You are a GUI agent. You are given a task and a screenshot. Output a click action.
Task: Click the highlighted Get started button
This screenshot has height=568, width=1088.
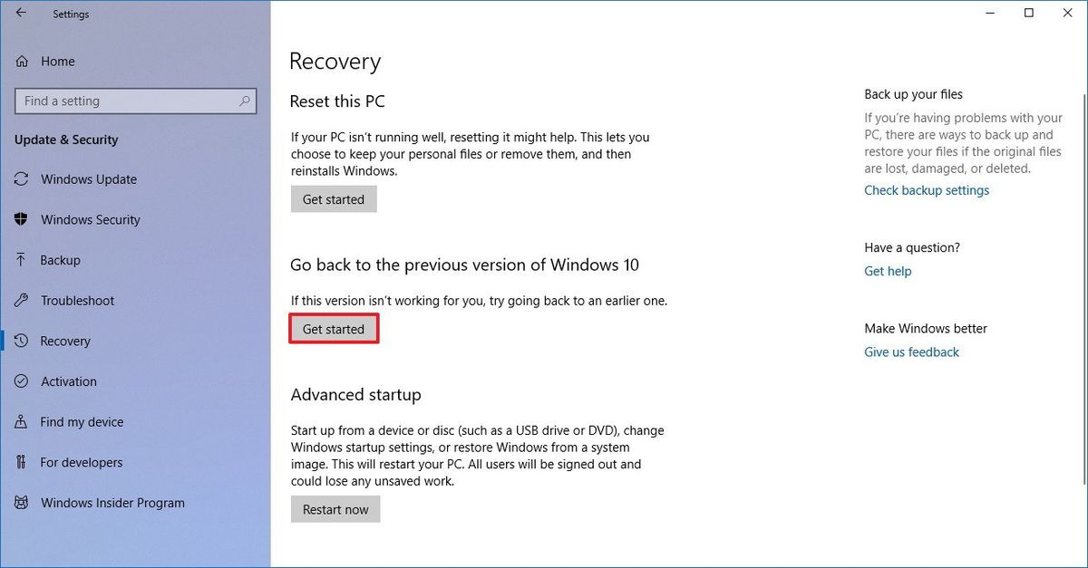334,329
